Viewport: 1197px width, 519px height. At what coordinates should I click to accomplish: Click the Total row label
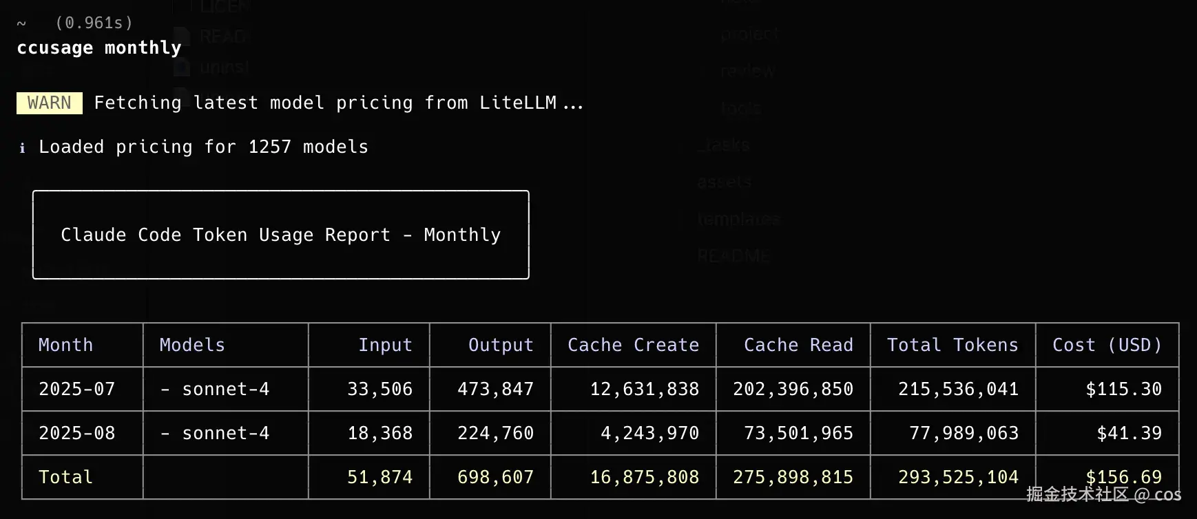(65, 477)
